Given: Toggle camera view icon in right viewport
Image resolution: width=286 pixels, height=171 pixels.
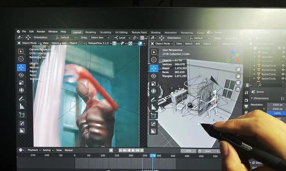Looking at the screenshot, I should (238, 83).
